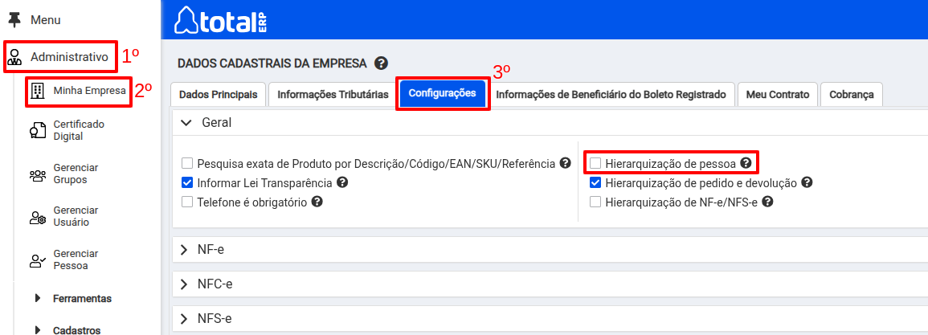Image resolution: width=928 pixels, height=335 pixels.
Task: Click the 'Dados Cadastrais da Empresa' heading
Action: 272,63
